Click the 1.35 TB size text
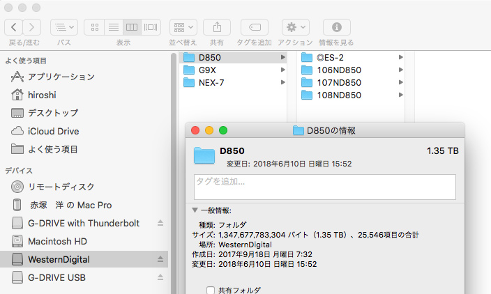This screenshot has width=491, height=294. pos(442,150)
